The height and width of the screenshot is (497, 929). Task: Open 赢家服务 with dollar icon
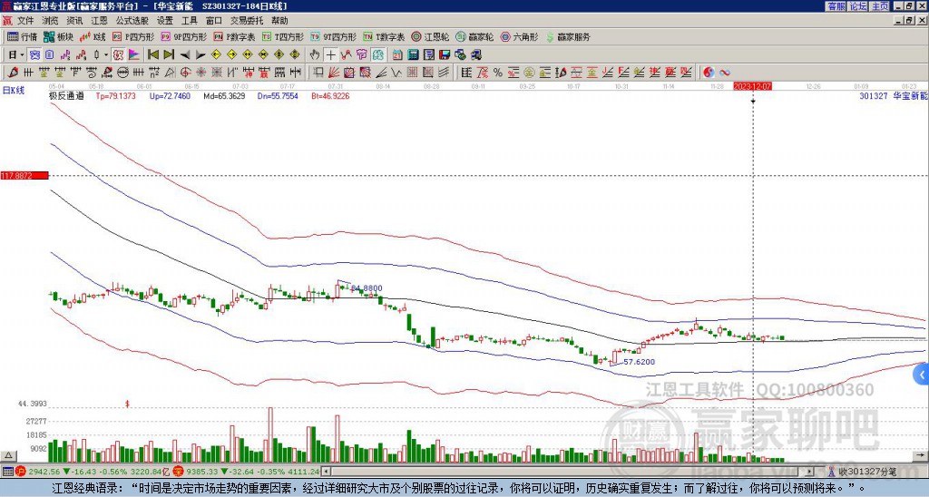(568, 36)
